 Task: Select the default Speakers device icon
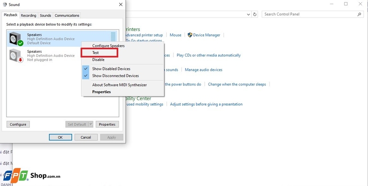(x=16, y=39)
